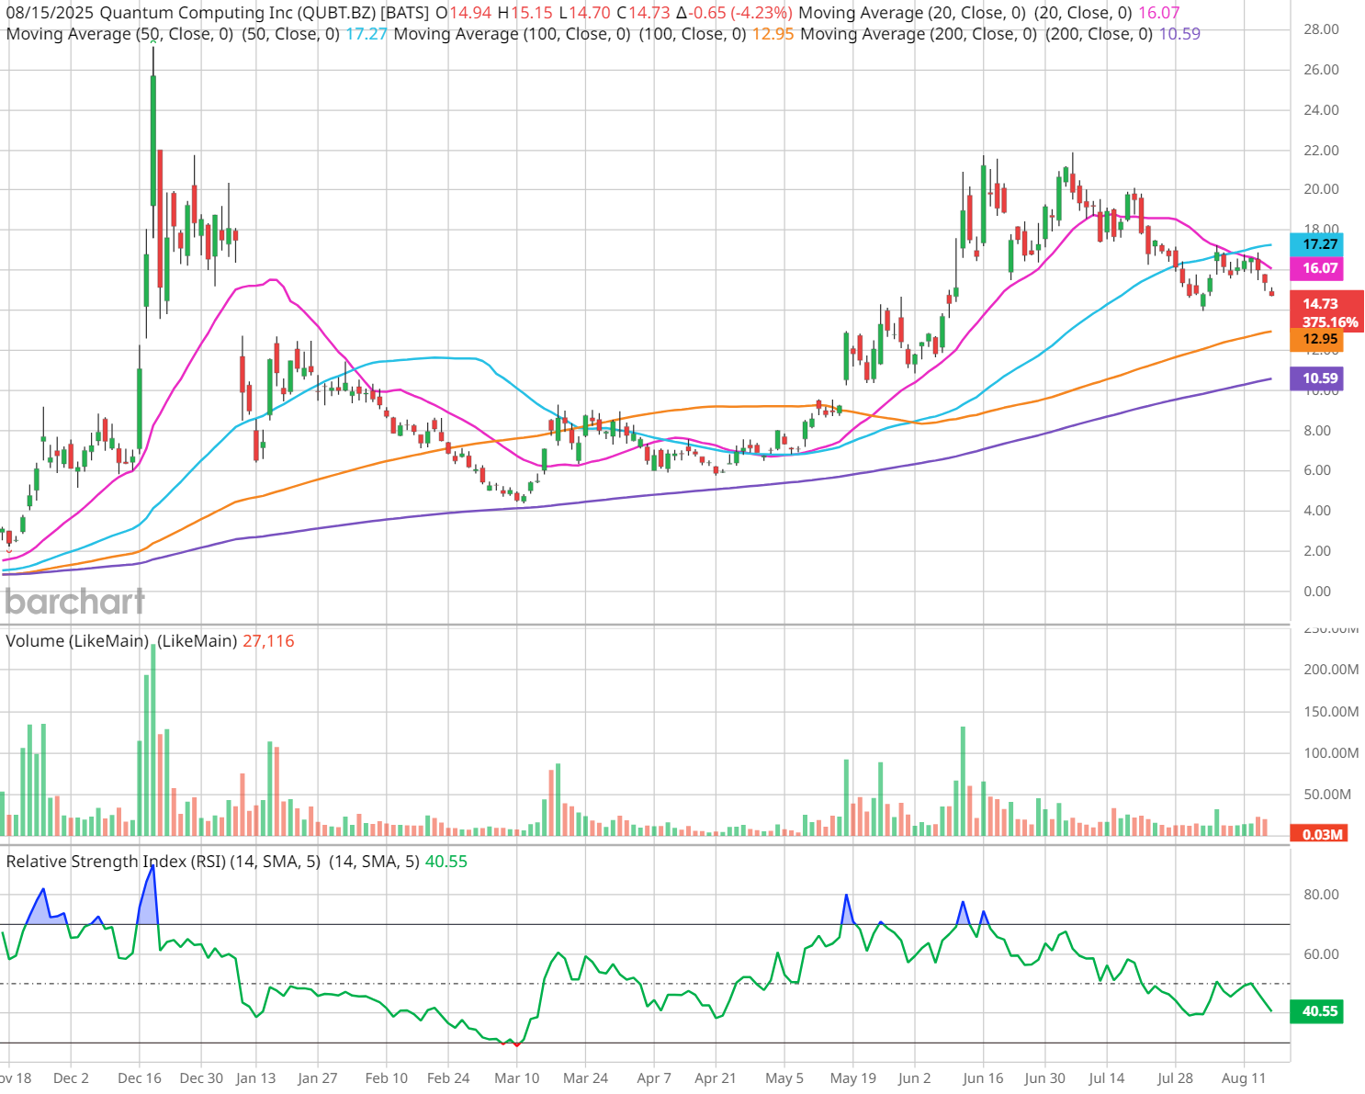
Task: Click the 50.00M volume axis label
Action: tap(1327, 795)
